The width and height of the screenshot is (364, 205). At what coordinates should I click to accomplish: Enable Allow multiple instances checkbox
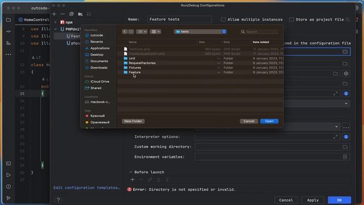(x=224, y=19)
